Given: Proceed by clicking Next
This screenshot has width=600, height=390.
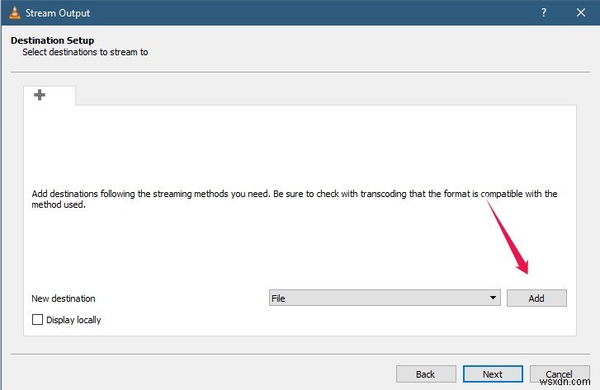Looking at the screenshot, I should [x=493, y=374].
